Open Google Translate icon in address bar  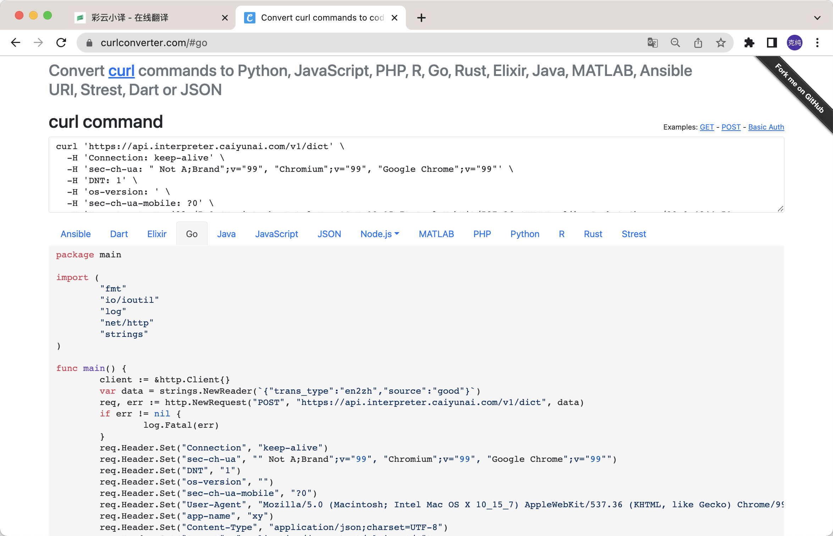[652, 43]
